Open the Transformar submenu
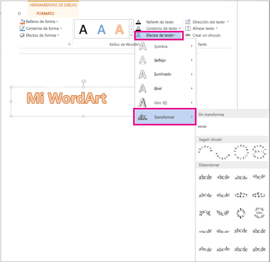The image size is (270, 262). pyautogui.click(x=165, y=117)
